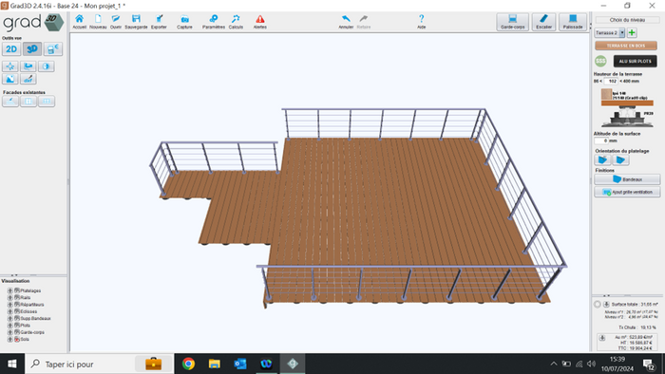Switch to 3D view

click(32, 49)
